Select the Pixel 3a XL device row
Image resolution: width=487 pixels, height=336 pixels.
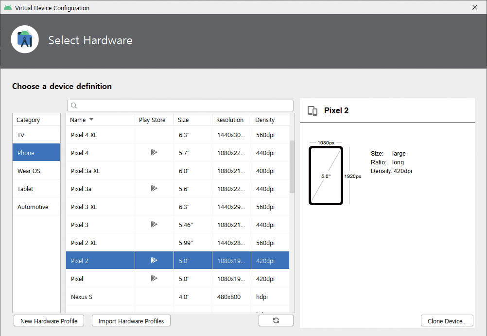178,171
